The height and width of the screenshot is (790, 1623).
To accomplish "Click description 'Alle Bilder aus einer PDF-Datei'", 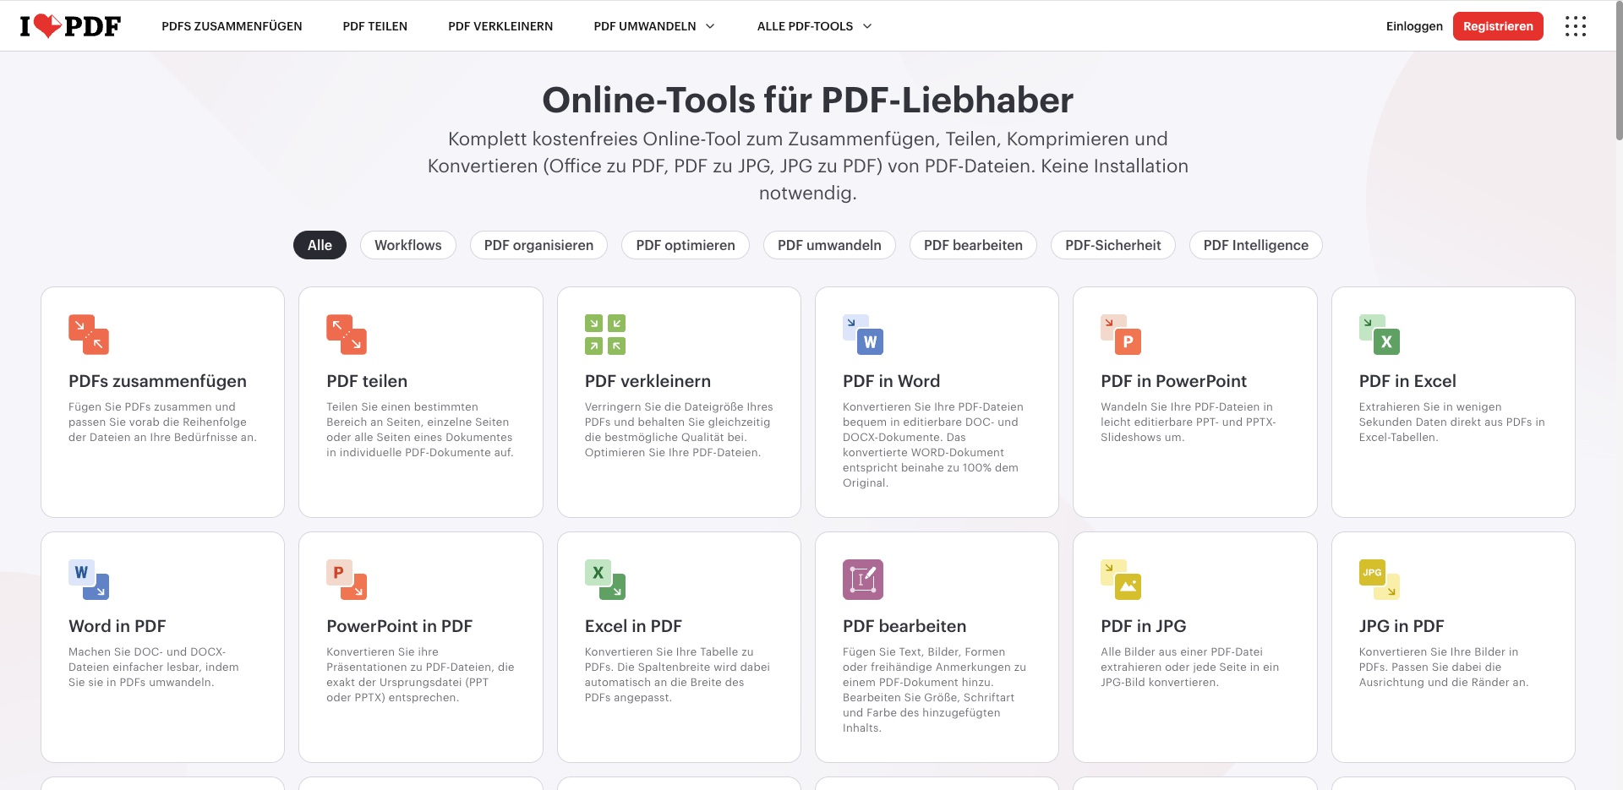I will [1182, 651].
